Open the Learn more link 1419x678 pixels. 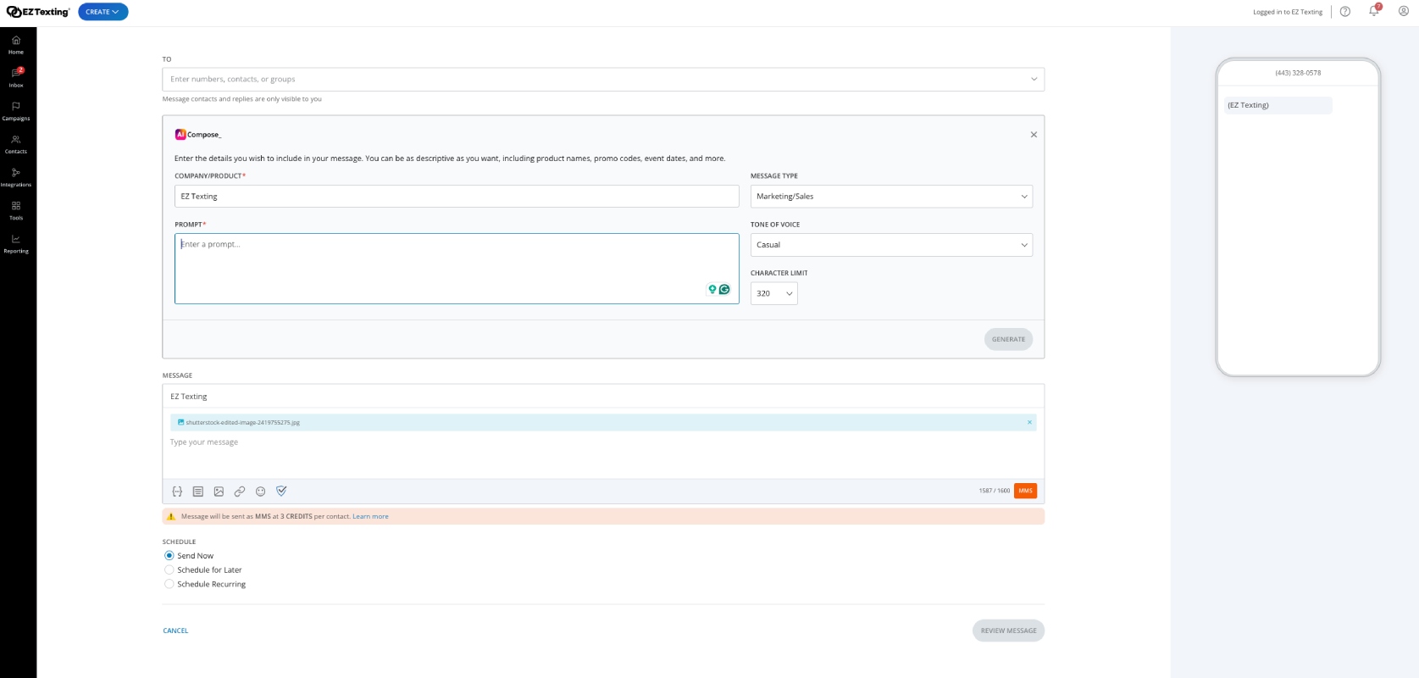[x=370, y=516]
